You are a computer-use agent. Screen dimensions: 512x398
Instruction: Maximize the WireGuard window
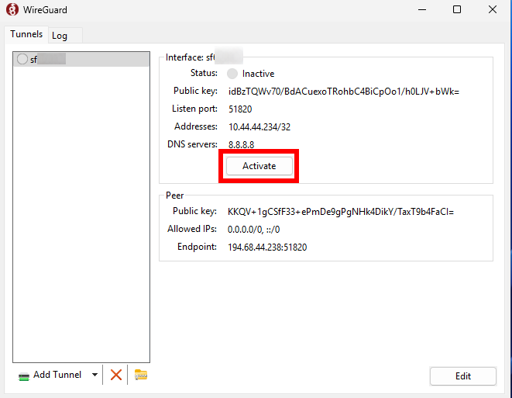(457, 10)
